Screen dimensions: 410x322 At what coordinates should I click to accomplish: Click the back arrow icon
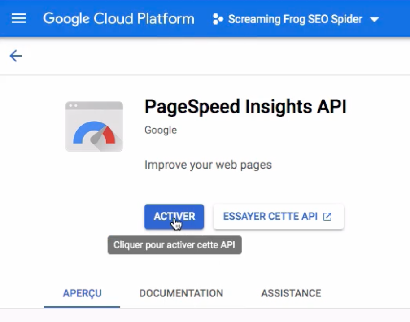[16, 56]
